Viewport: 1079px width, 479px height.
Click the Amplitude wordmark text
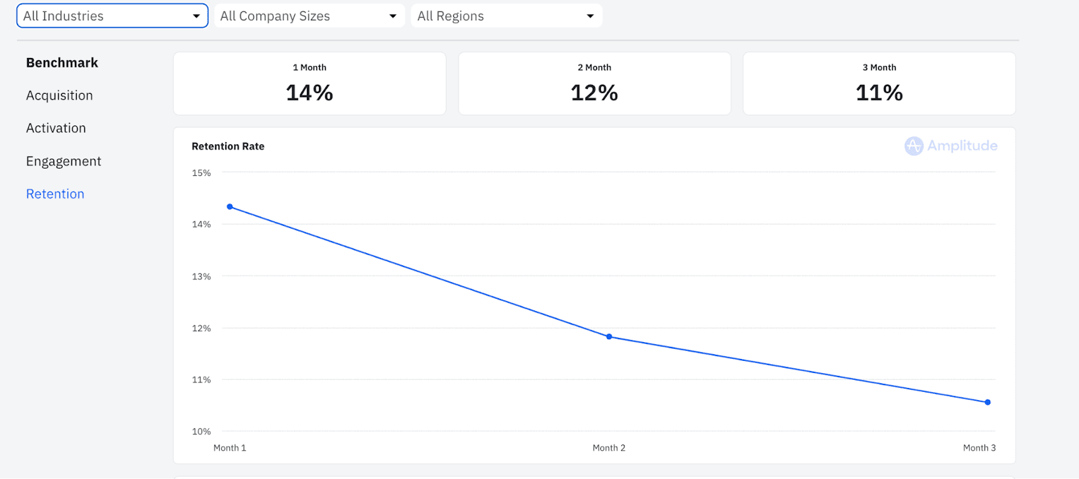point(962,146)
